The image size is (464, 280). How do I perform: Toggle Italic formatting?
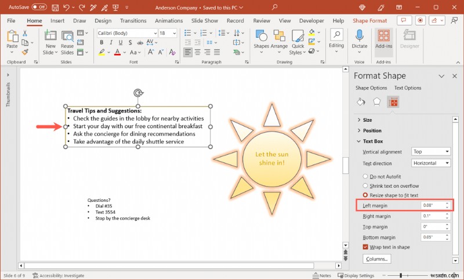pyautogui.click(x=111, y=42)
